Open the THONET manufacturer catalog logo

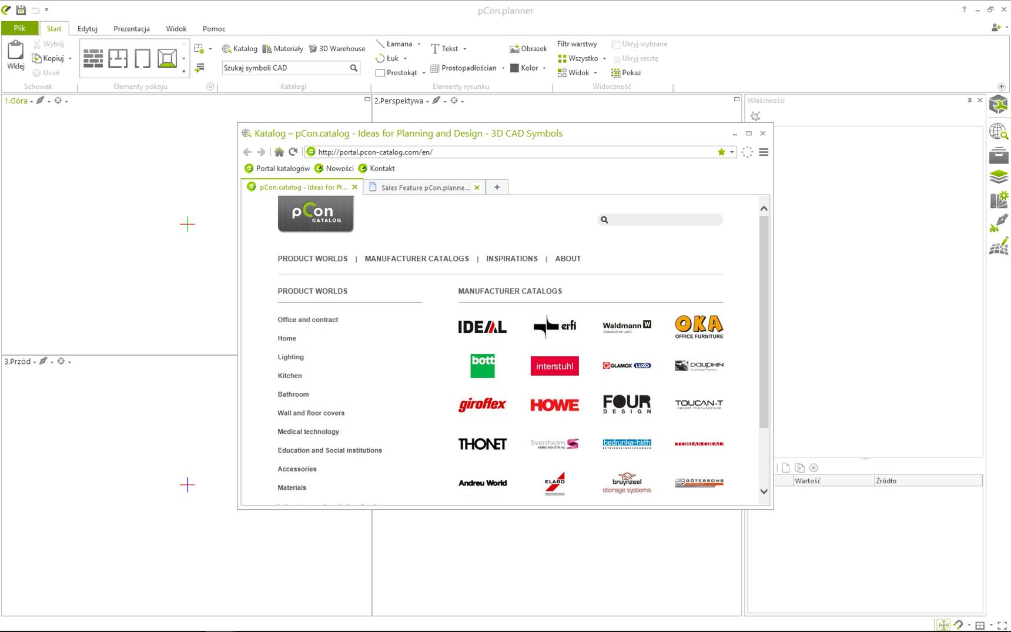[x=482, y=444]
